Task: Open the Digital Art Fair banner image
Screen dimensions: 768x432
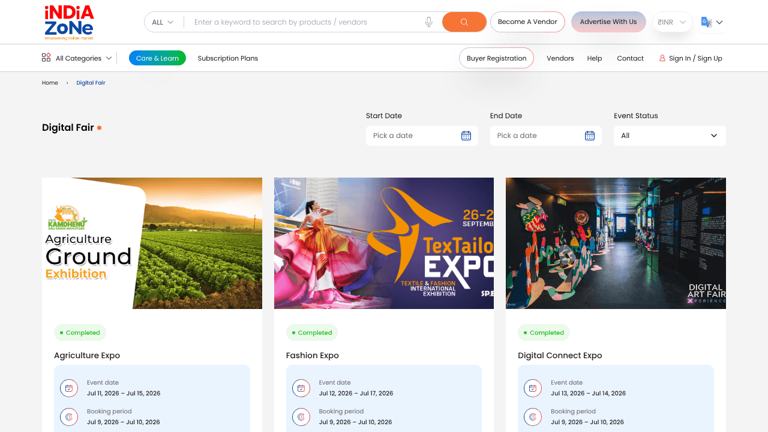Action: (x=616, y=243)
